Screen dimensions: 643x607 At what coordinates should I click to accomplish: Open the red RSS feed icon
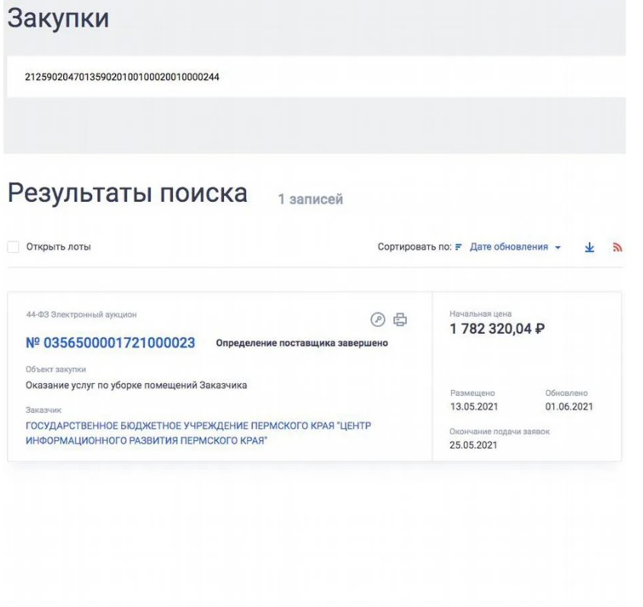click(x=617, y=247)
